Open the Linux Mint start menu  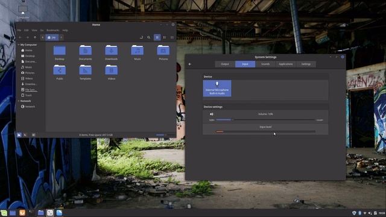tap(4, 213)
